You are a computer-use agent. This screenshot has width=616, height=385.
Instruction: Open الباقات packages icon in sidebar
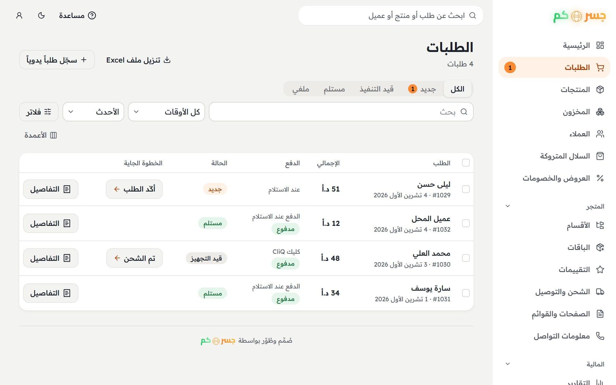tap(600, 247)
